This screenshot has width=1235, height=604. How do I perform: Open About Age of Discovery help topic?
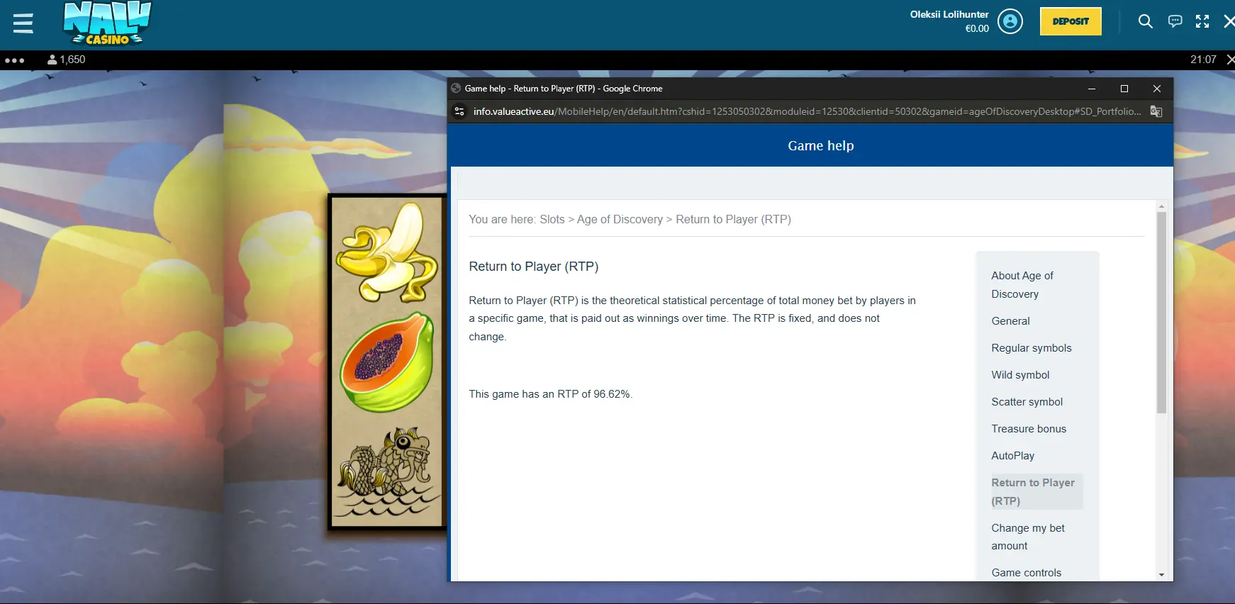(1022, 284)
